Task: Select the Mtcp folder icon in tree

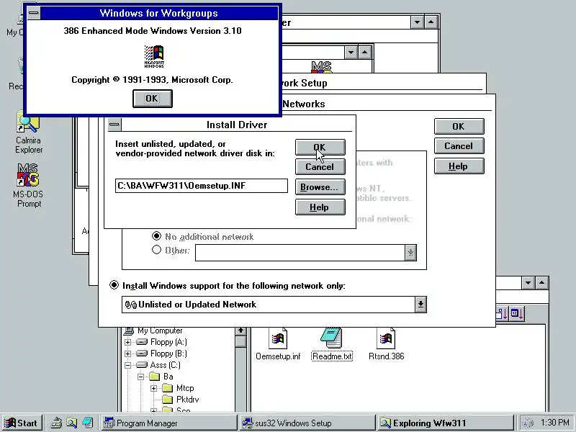Action: [168, 388]
